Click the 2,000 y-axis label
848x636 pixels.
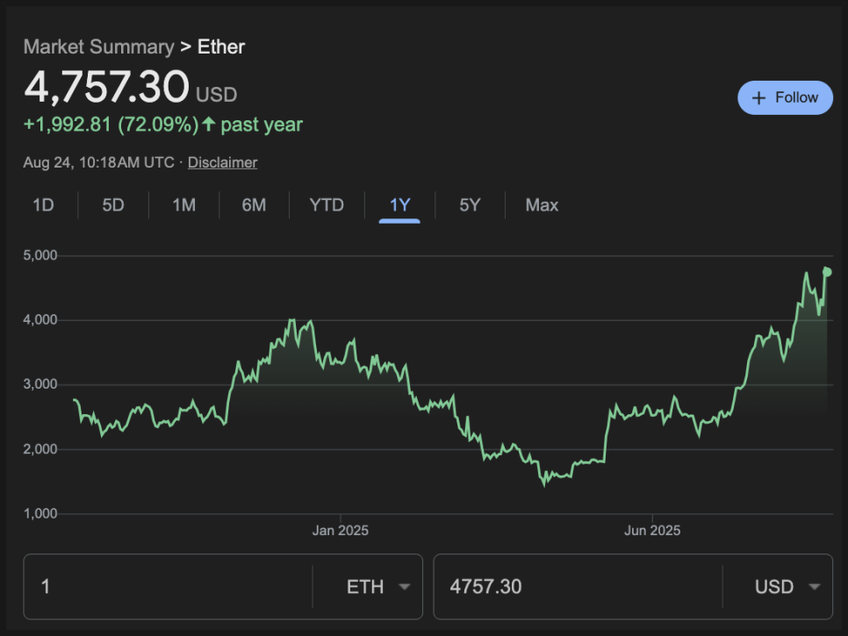click(40, 449)
